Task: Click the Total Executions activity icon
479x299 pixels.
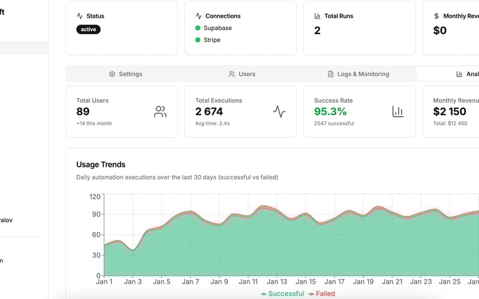Action: click(x=279, y=112)
